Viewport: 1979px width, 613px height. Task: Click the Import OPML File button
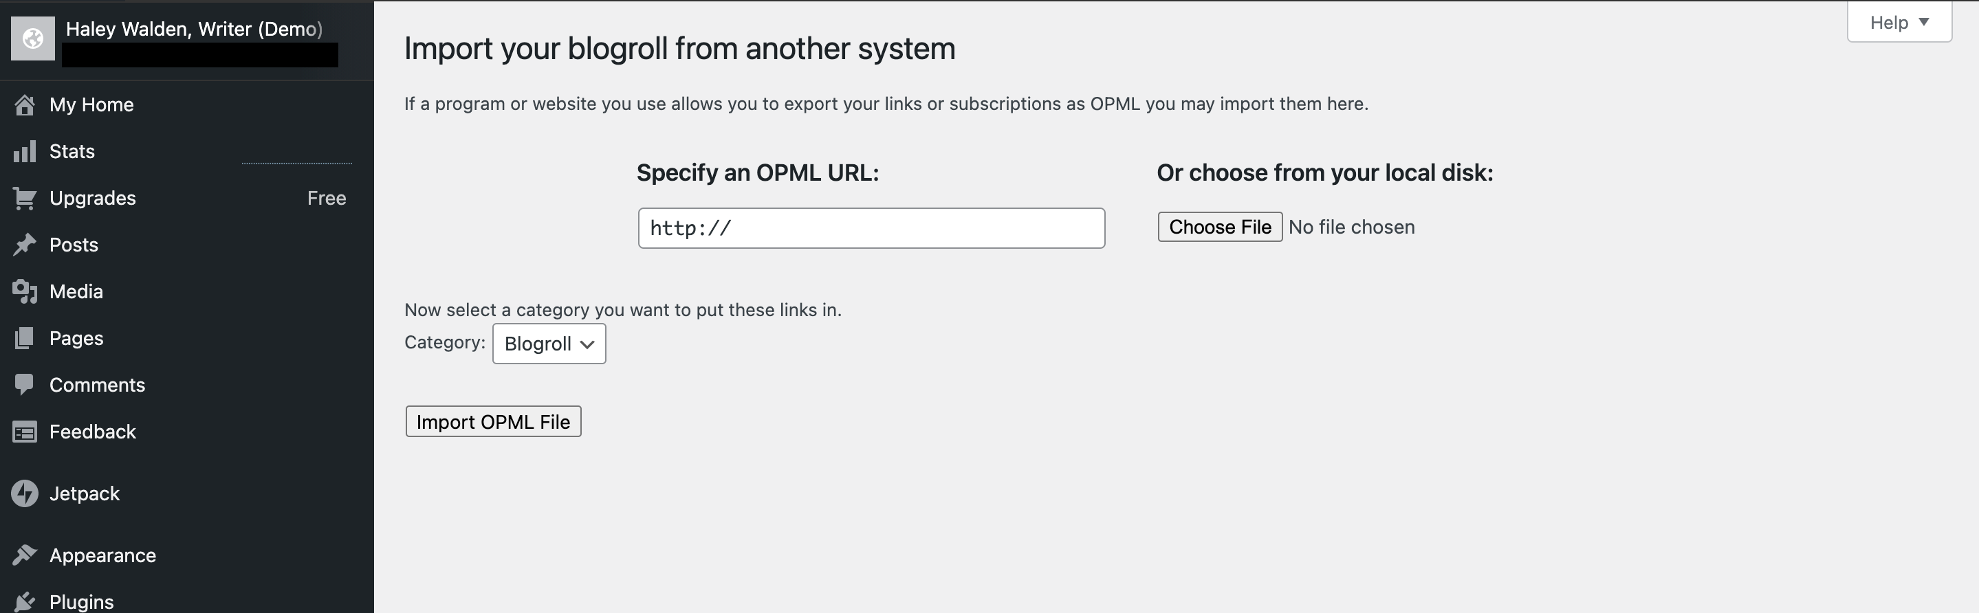point(493,422)
